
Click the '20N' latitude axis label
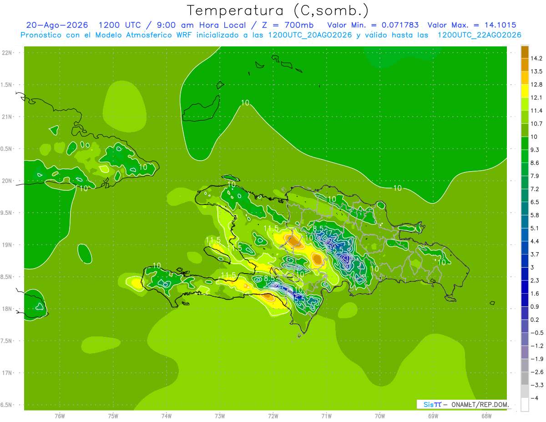[x=7, y=181]
